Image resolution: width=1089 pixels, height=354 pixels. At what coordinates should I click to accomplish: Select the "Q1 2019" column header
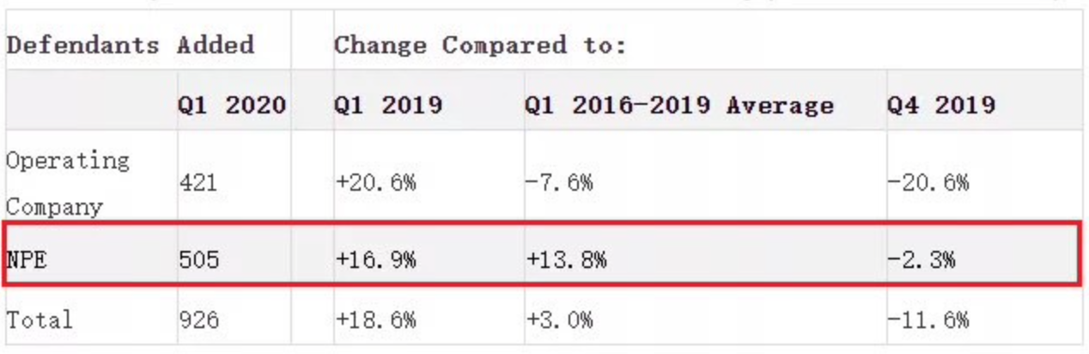(x=388, y=106)
